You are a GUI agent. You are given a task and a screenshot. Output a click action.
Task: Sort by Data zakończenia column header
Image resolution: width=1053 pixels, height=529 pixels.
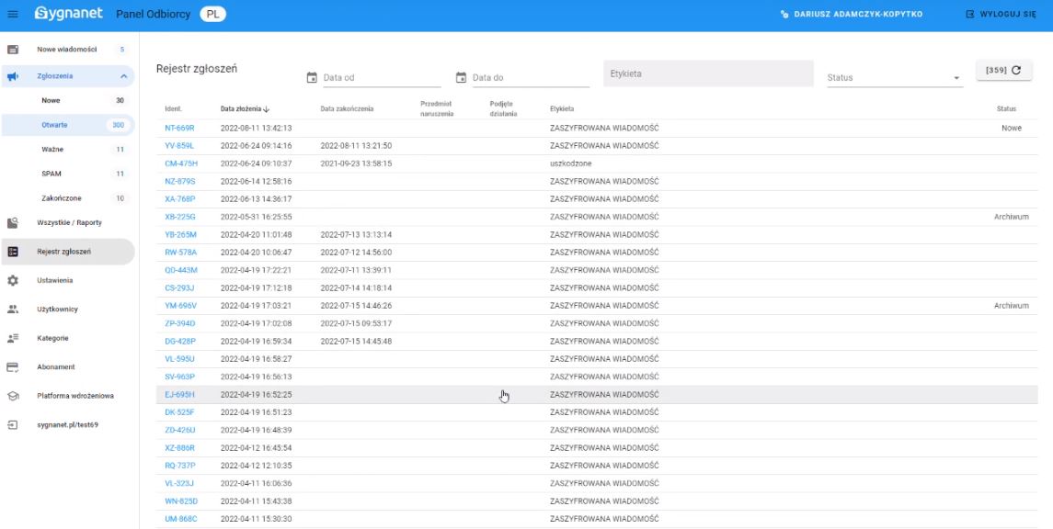click(x=347, y=108)
